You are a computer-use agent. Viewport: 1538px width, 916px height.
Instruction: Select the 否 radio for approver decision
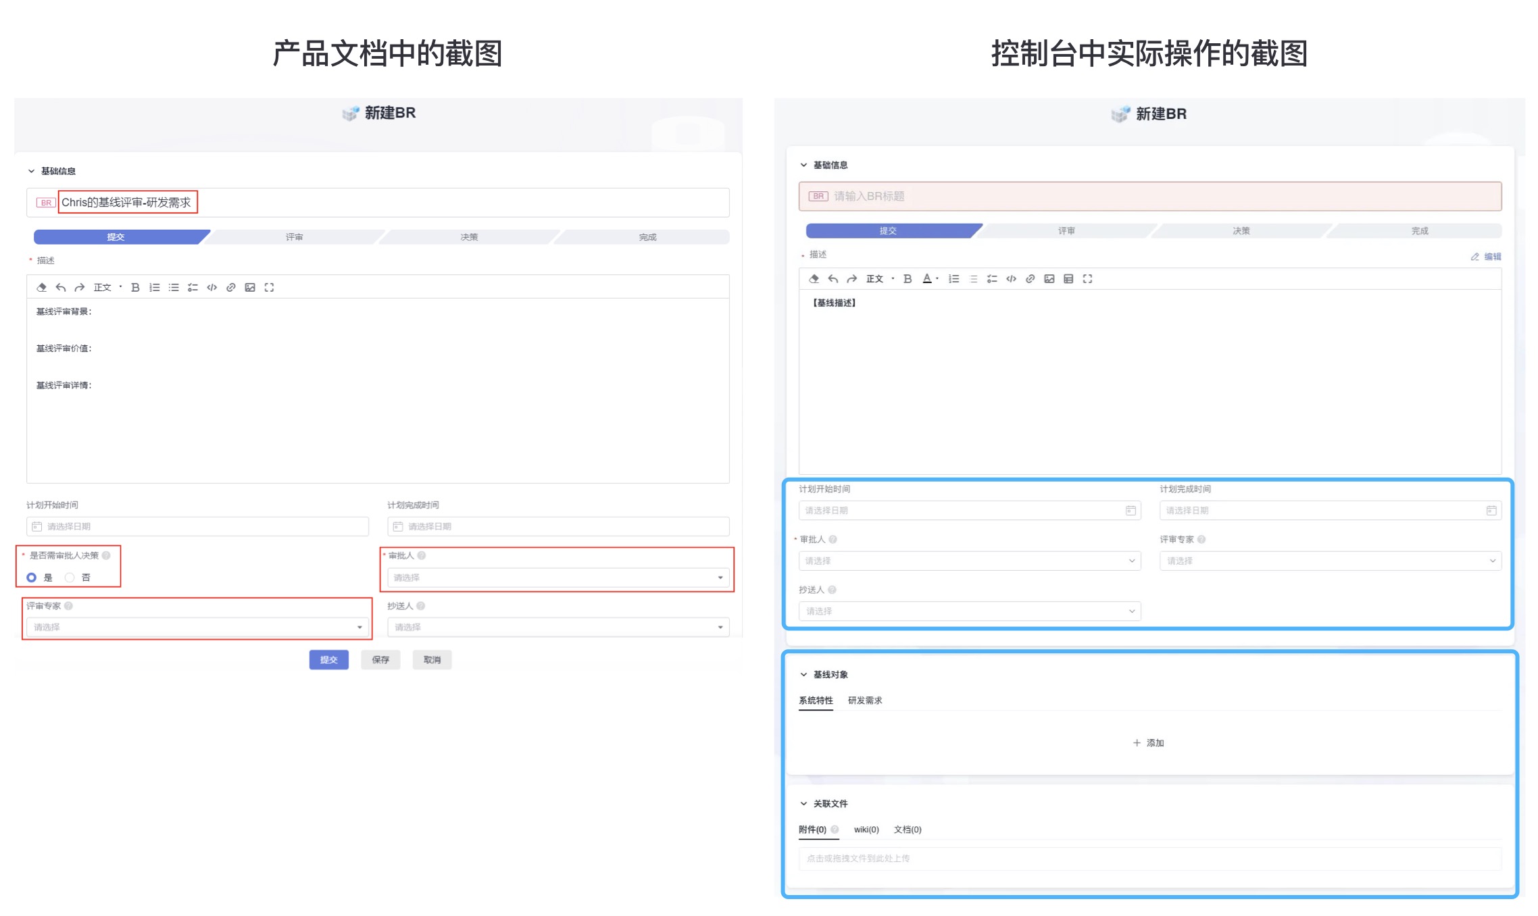point(70,578)
